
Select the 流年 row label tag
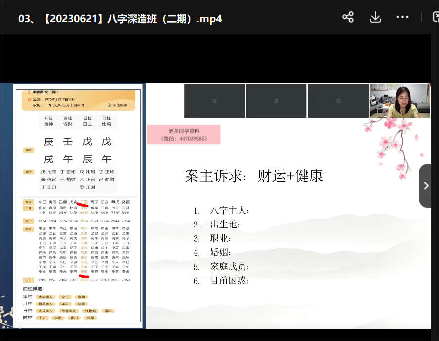28,229
